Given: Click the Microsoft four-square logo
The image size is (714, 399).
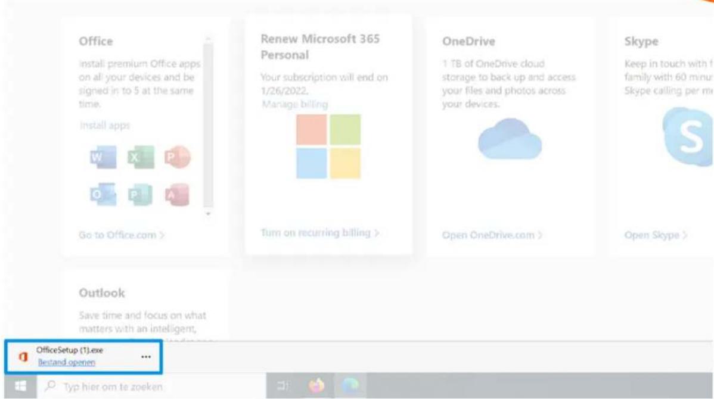Looking at the screenshot, I should click(328, 146).
